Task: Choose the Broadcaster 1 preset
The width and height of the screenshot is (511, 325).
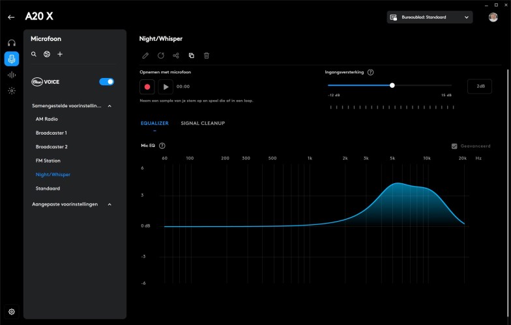Action: click(51, 133)
